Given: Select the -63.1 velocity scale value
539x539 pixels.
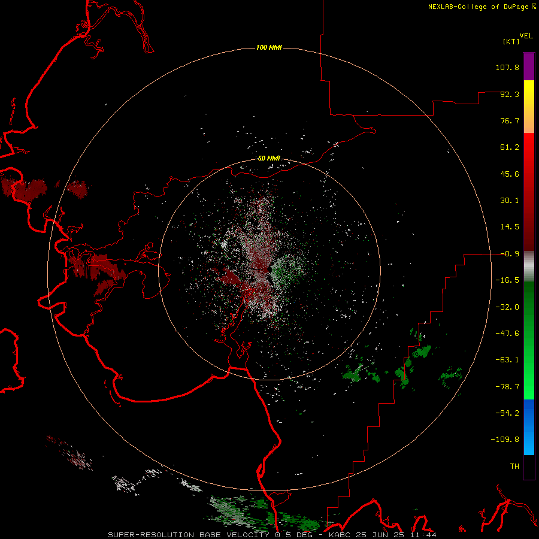Looking at the screenshot, I should point(507,360).
